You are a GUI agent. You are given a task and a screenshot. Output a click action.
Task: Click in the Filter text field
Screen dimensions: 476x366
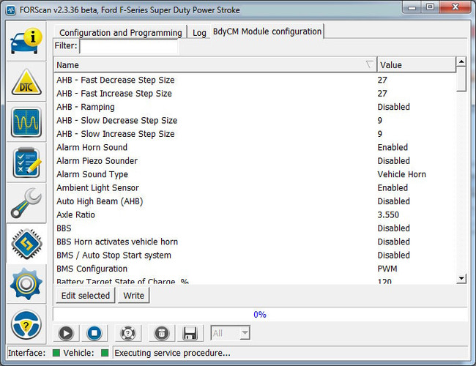tap(128, 47)
